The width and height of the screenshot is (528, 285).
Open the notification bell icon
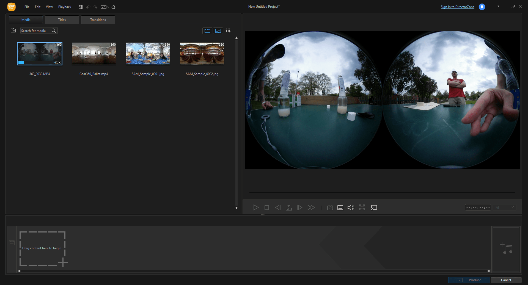coord(482,7)
